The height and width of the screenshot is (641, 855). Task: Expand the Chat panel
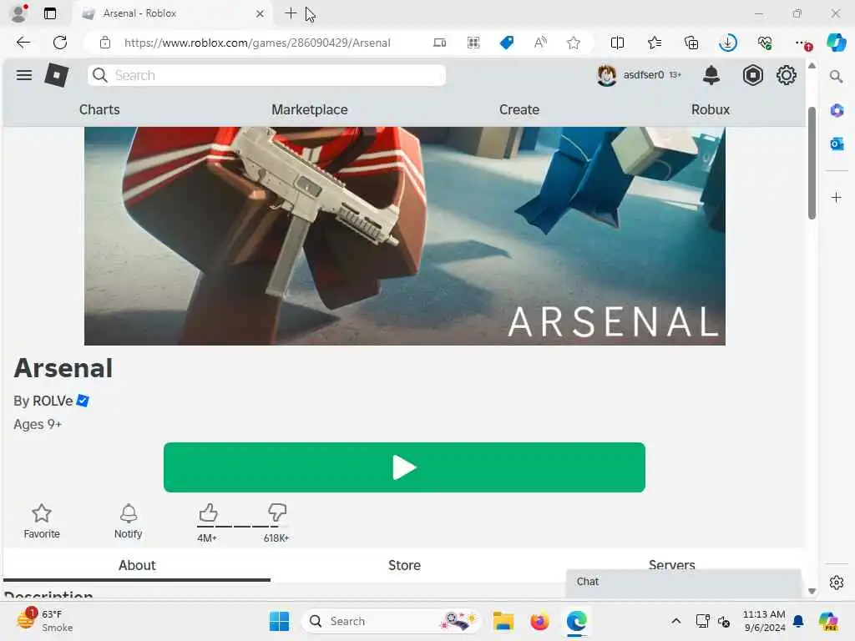[x=683, y=582]
